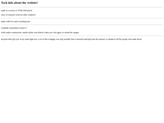Screen dimensions: 164x123
Task: Click the word 'webiste!' in the heading
Action: tap(32, 3)
